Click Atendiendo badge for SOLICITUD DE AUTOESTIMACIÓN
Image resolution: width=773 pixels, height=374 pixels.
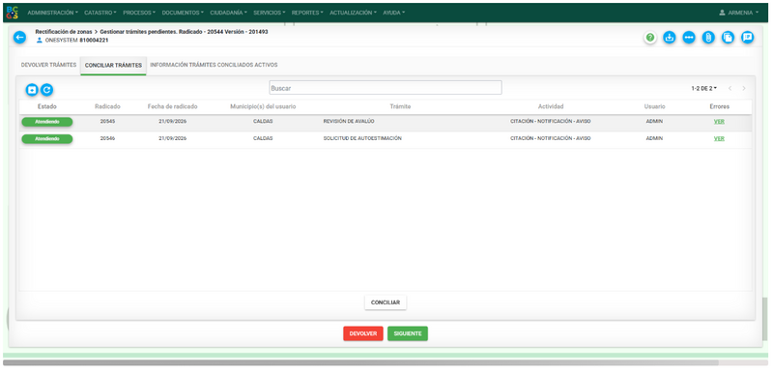tap(46, 139)
